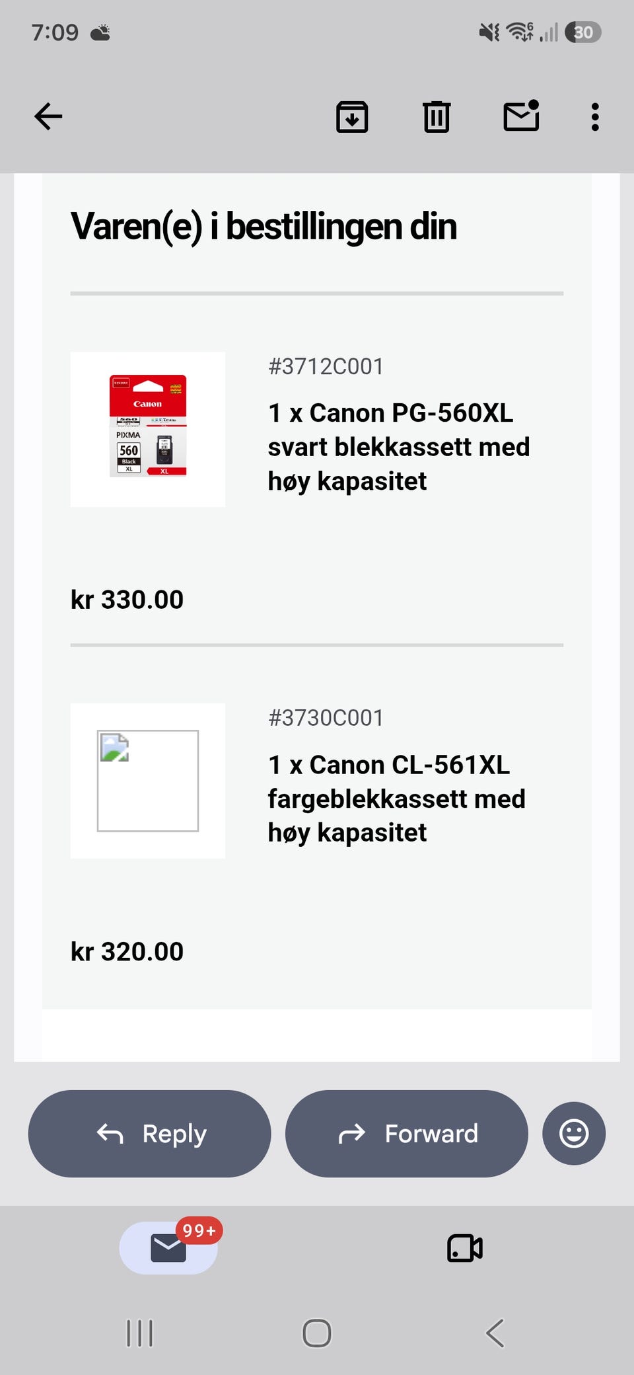The height and width of the screenshot is (1375, 634).
Task: Mark the email as unread
Action: (x=522, y=116)
